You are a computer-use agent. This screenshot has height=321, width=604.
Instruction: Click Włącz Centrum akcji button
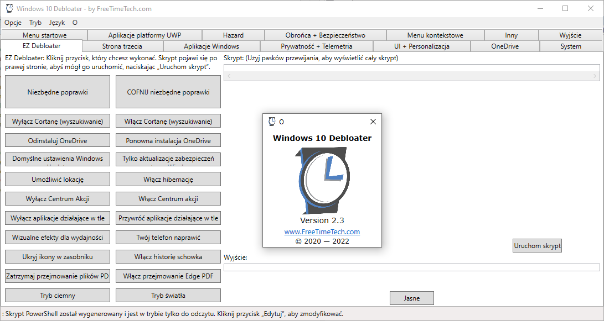(x=168, y=199)
